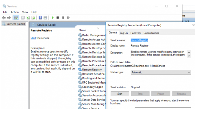This screenshot has width=202, height=114.
Task: Open the toolbar Properties icon
Action: point(23,18)
